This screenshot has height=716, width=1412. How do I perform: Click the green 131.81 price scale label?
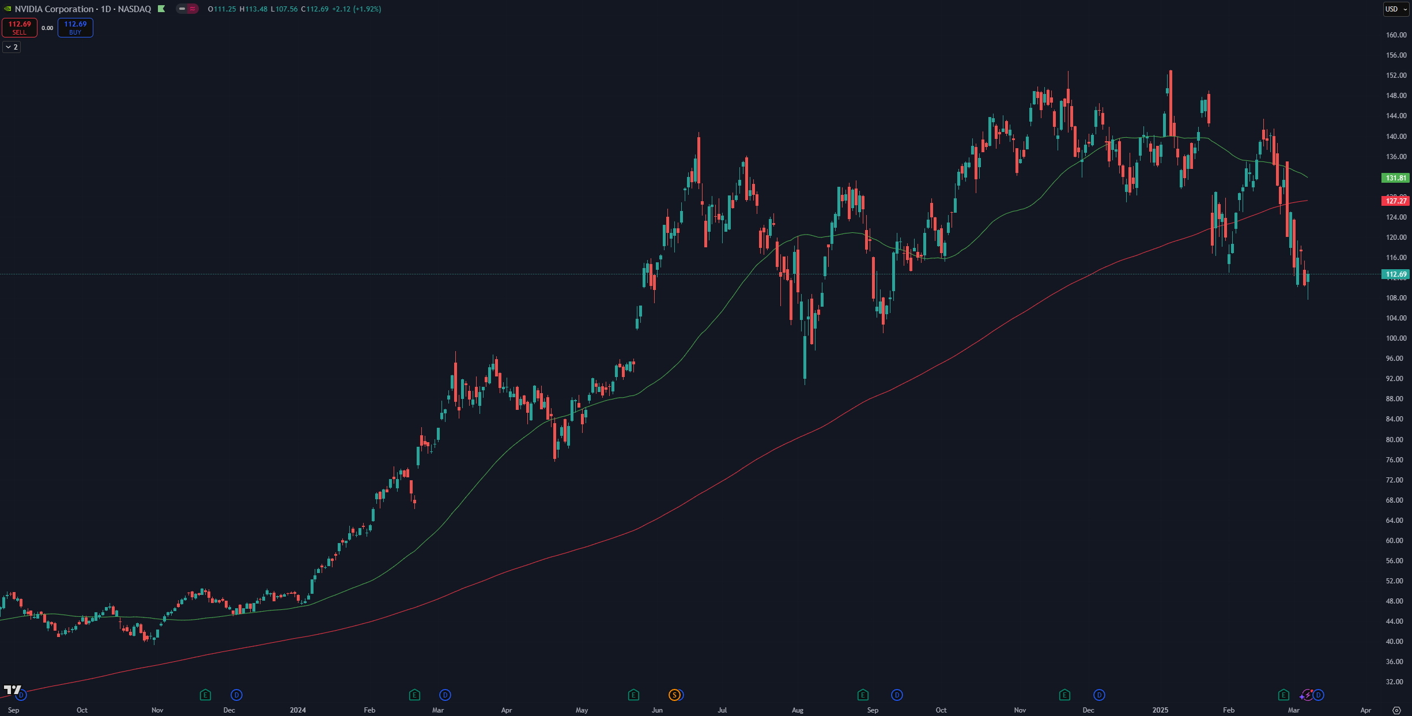click(1396, 178)
